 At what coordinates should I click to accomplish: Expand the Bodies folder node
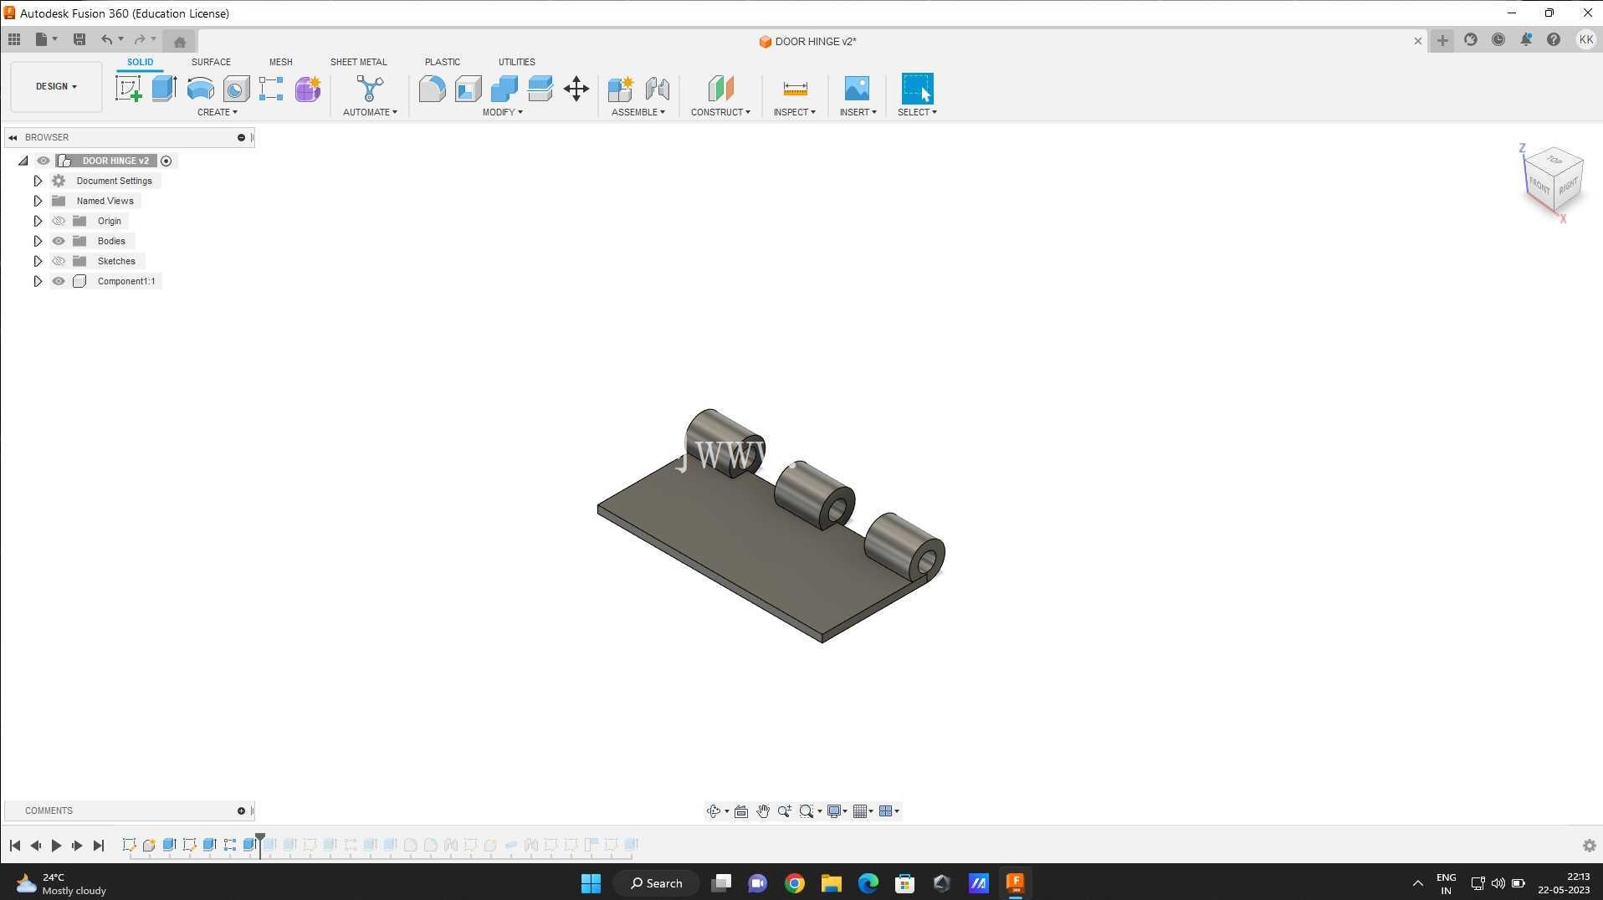coord(38,241)
